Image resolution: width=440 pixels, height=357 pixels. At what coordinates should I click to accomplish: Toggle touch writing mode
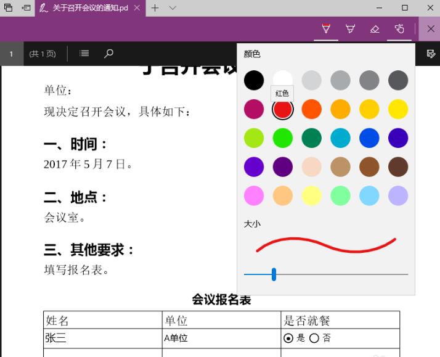click(x=399, y=29)
